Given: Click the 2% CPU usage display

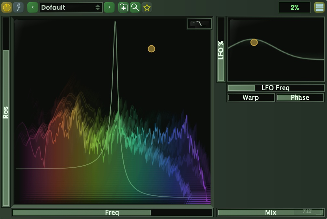Looking at the screenshot, I should (295, 7).
